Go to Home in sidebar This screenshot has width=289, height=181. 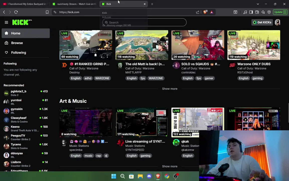tap(26, 33)
